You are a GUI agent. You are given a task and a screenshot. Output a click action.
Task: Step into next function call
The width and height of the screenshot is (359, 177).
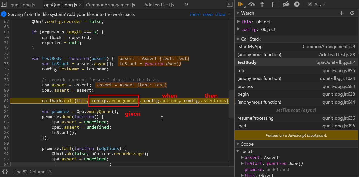coord(262,4)
